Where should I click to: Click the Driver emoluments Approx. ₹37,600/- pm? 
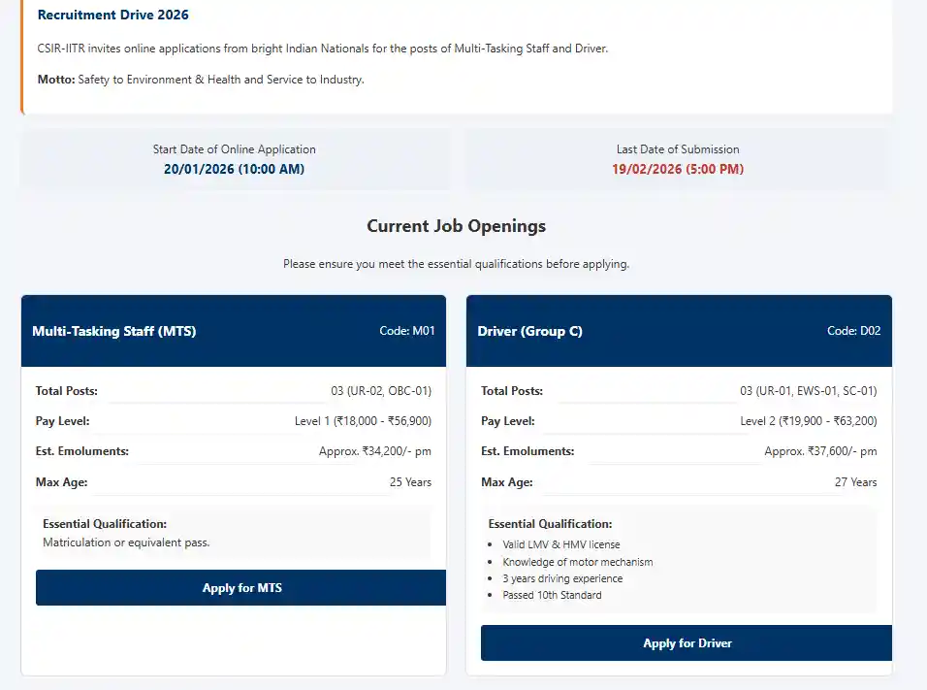click(x=820, y=451)
